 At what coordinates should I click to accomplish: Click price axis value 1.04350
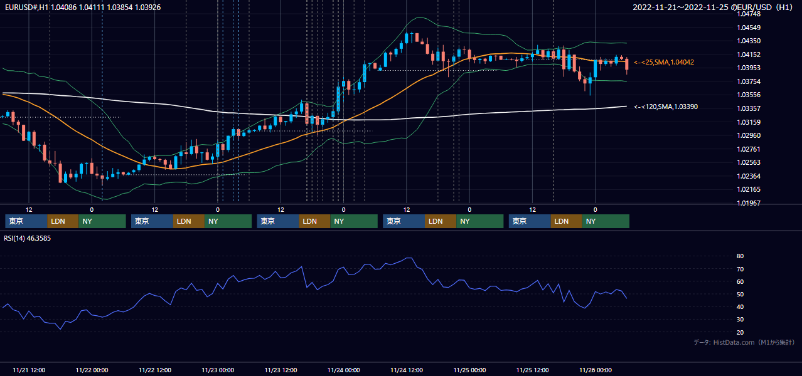(749, 41)
